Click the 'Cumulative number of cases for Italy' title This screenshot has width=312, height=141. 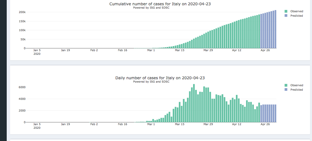[162, 4]
